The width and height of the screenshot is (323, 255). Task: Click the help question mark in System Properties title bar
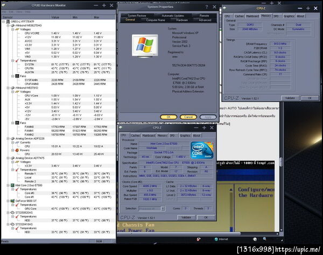[x=207, y=7]
